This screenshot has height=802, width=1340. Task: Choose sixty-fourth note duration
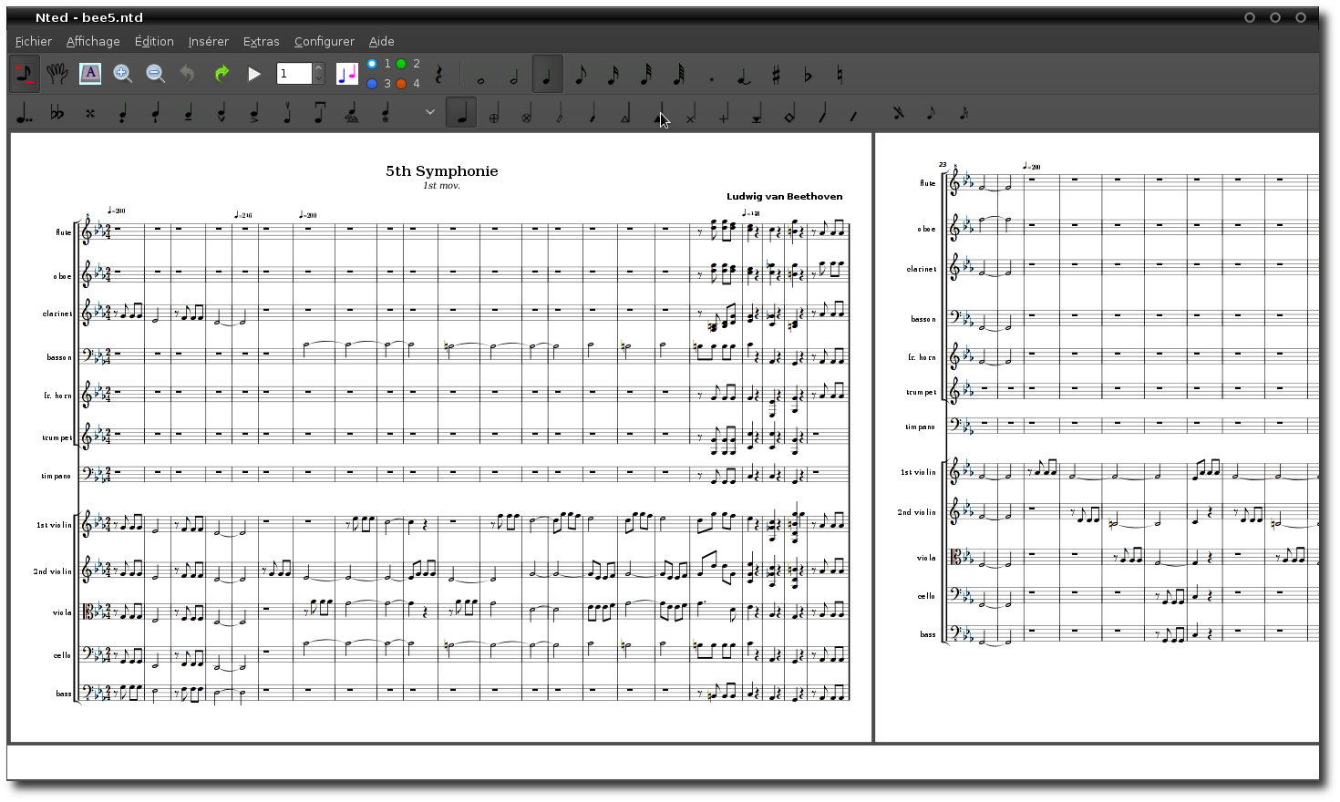tap(678, 76)
